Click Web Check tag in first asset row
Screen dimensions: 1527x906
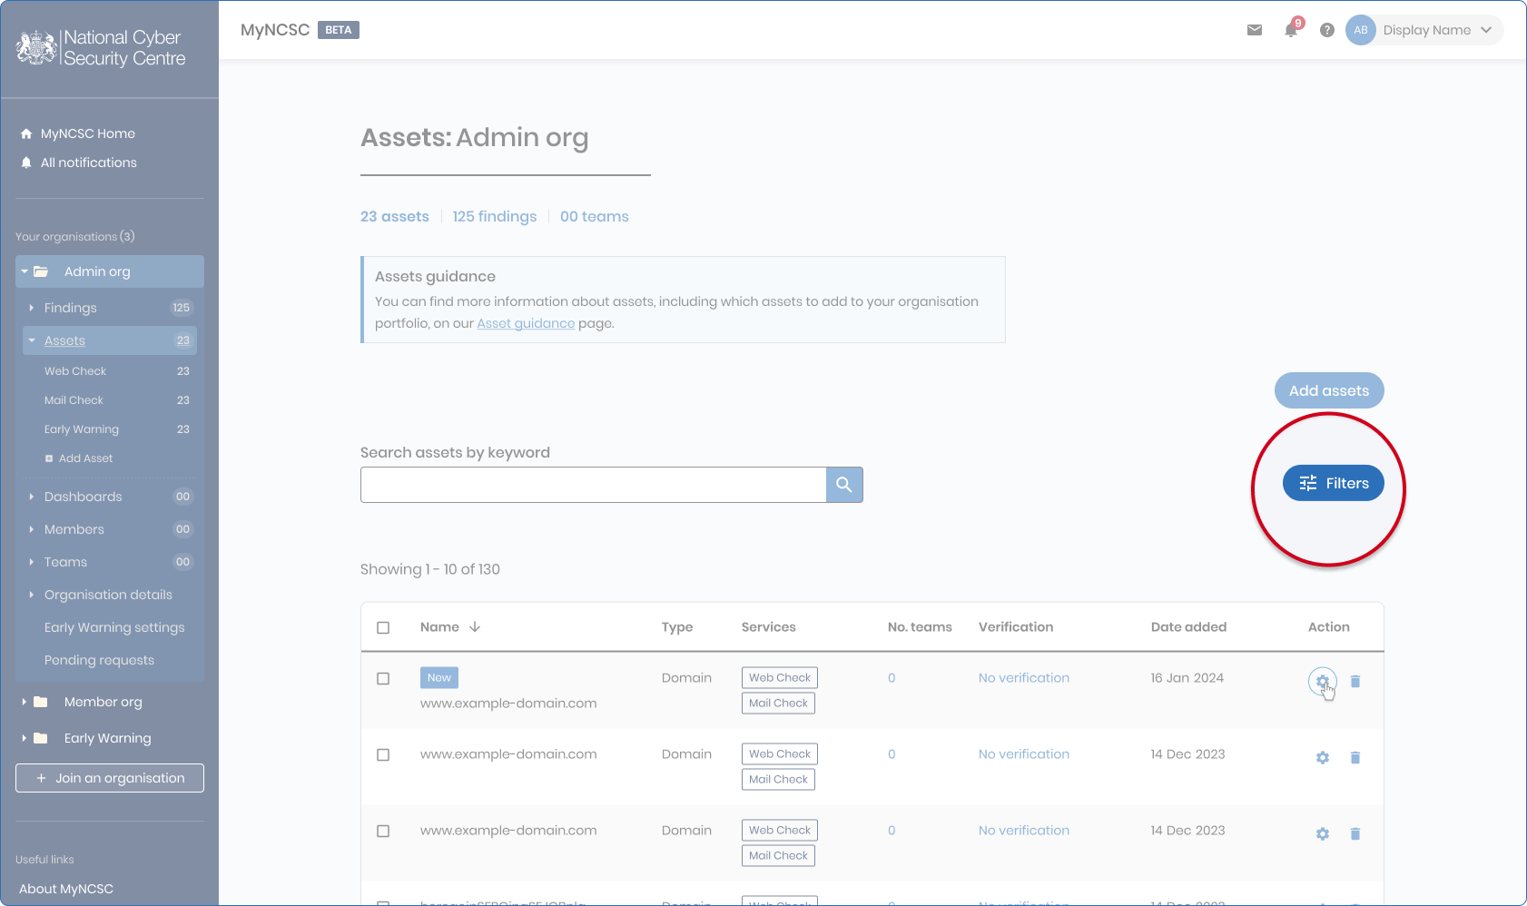click(x=780, y=677)
